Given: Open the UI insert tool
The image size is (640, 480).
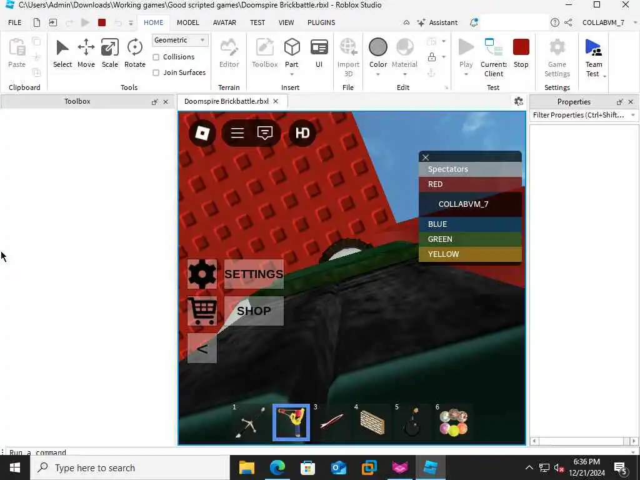Looking at the screenshot, I should [x=319, y=53].
